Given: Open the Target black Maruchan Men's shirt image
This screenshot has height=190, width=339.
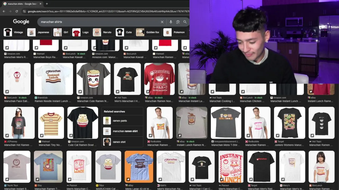Looking at the screenshot, I should [x=261, y=167].
